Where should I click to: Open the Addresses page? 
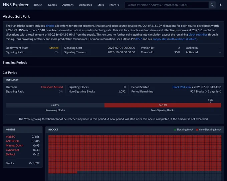tap(85, 5)
